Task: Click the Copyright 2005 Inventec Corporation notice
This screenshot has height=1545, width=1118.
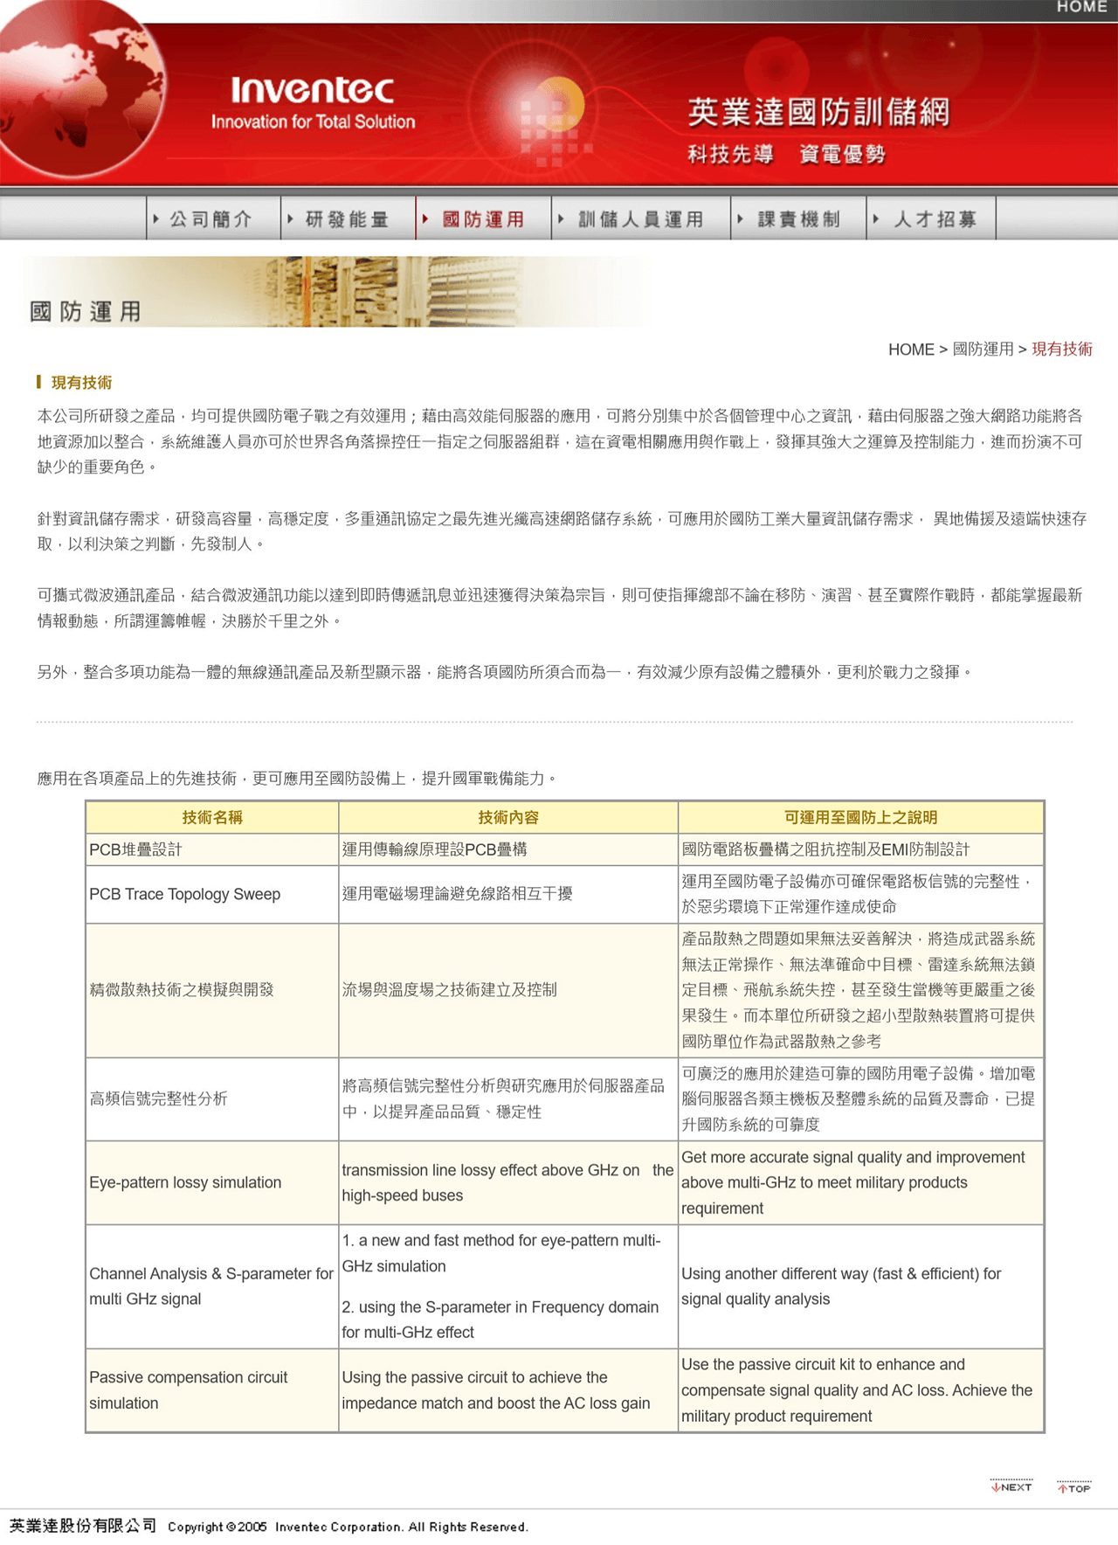Action: coord(348,1527)
